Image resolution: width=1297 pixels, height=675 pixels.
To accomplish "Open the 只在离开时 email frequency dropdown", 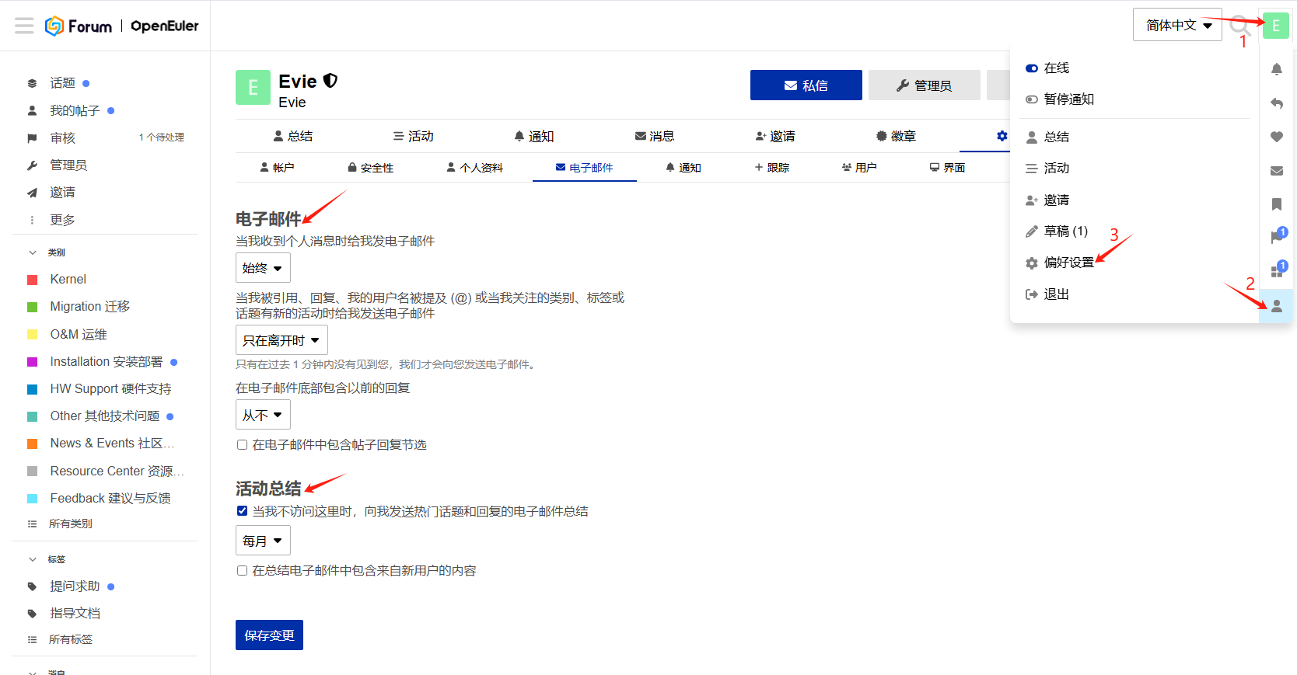I will (281, 340).
